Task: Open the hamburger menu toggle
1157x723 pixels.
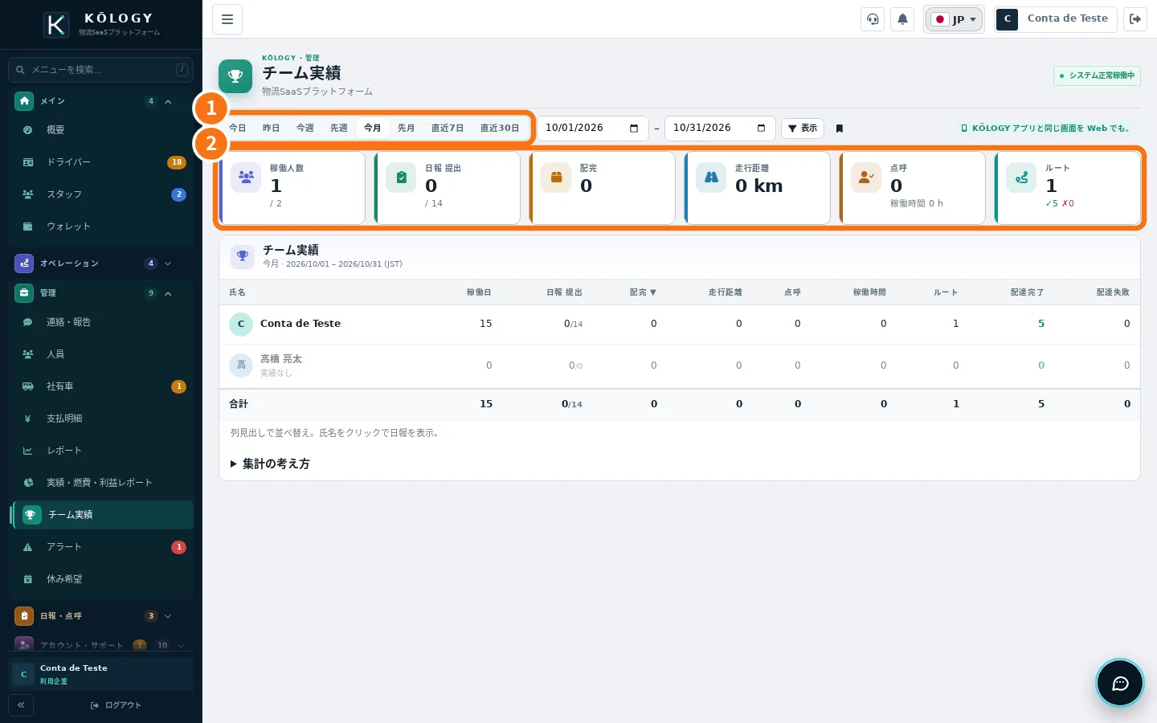Action: (x=227, y=19)
